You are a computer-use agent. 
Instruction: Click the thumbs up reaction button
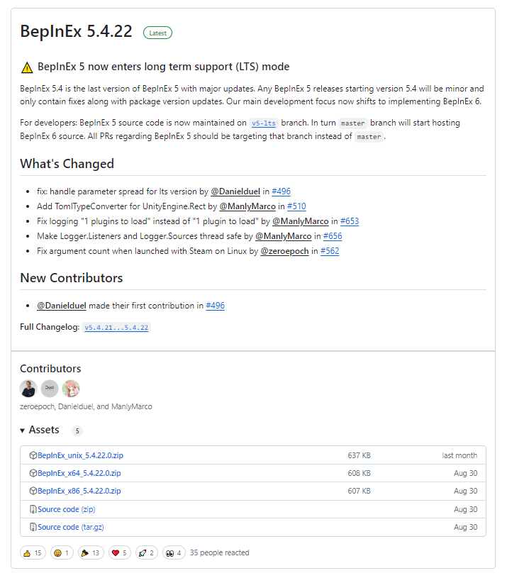[34, 552]
